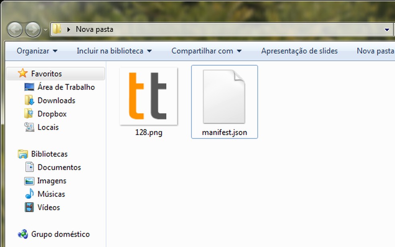The height and width of the screenshot is (247, 395).
Task: Select the manifest.json file
Action: 224,96
